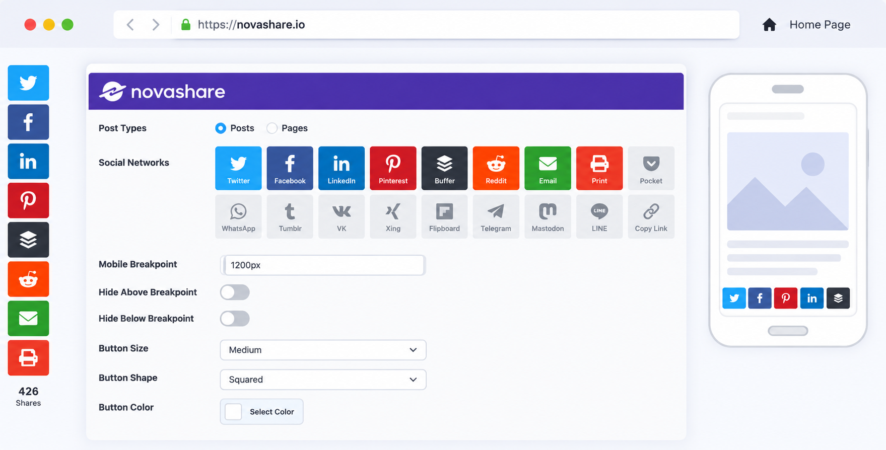Tap the Twitter button in phone preview
Image resolution: width=886 pixels, height=450 pixels.
click(x=734, y=298)
